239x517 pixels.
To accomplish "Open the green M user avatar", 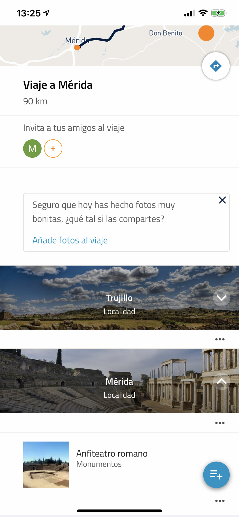I will click(x=32, y=149).
